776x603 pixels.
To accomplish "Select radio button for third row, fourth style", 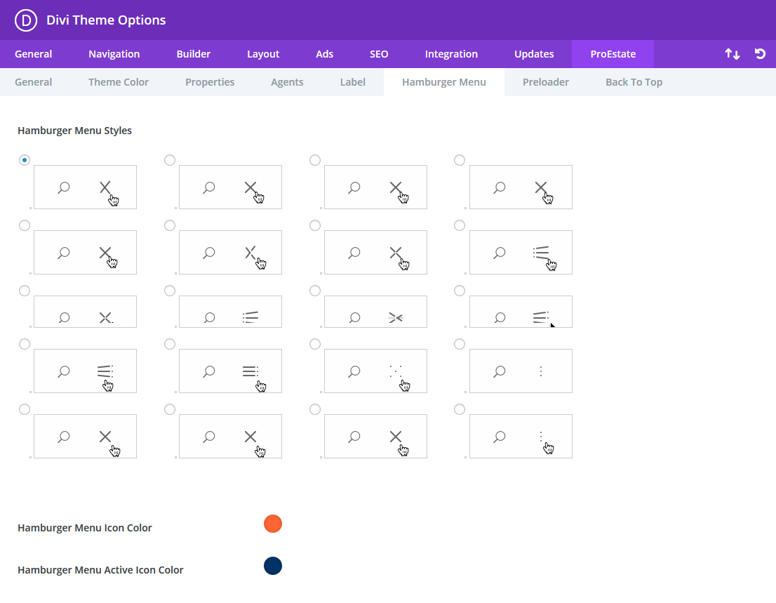I will point(460,291).
